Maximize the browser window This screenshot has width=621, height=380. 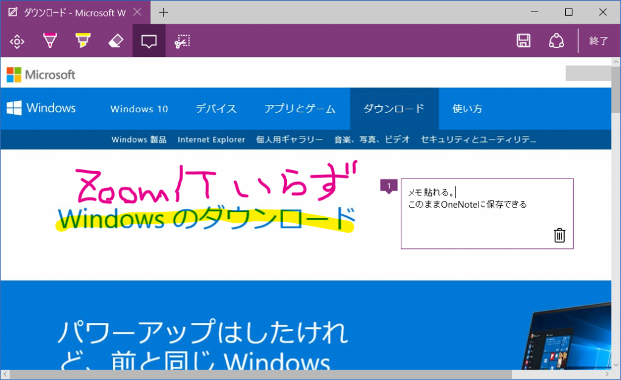pyautogui.click(x=569, y=12)
